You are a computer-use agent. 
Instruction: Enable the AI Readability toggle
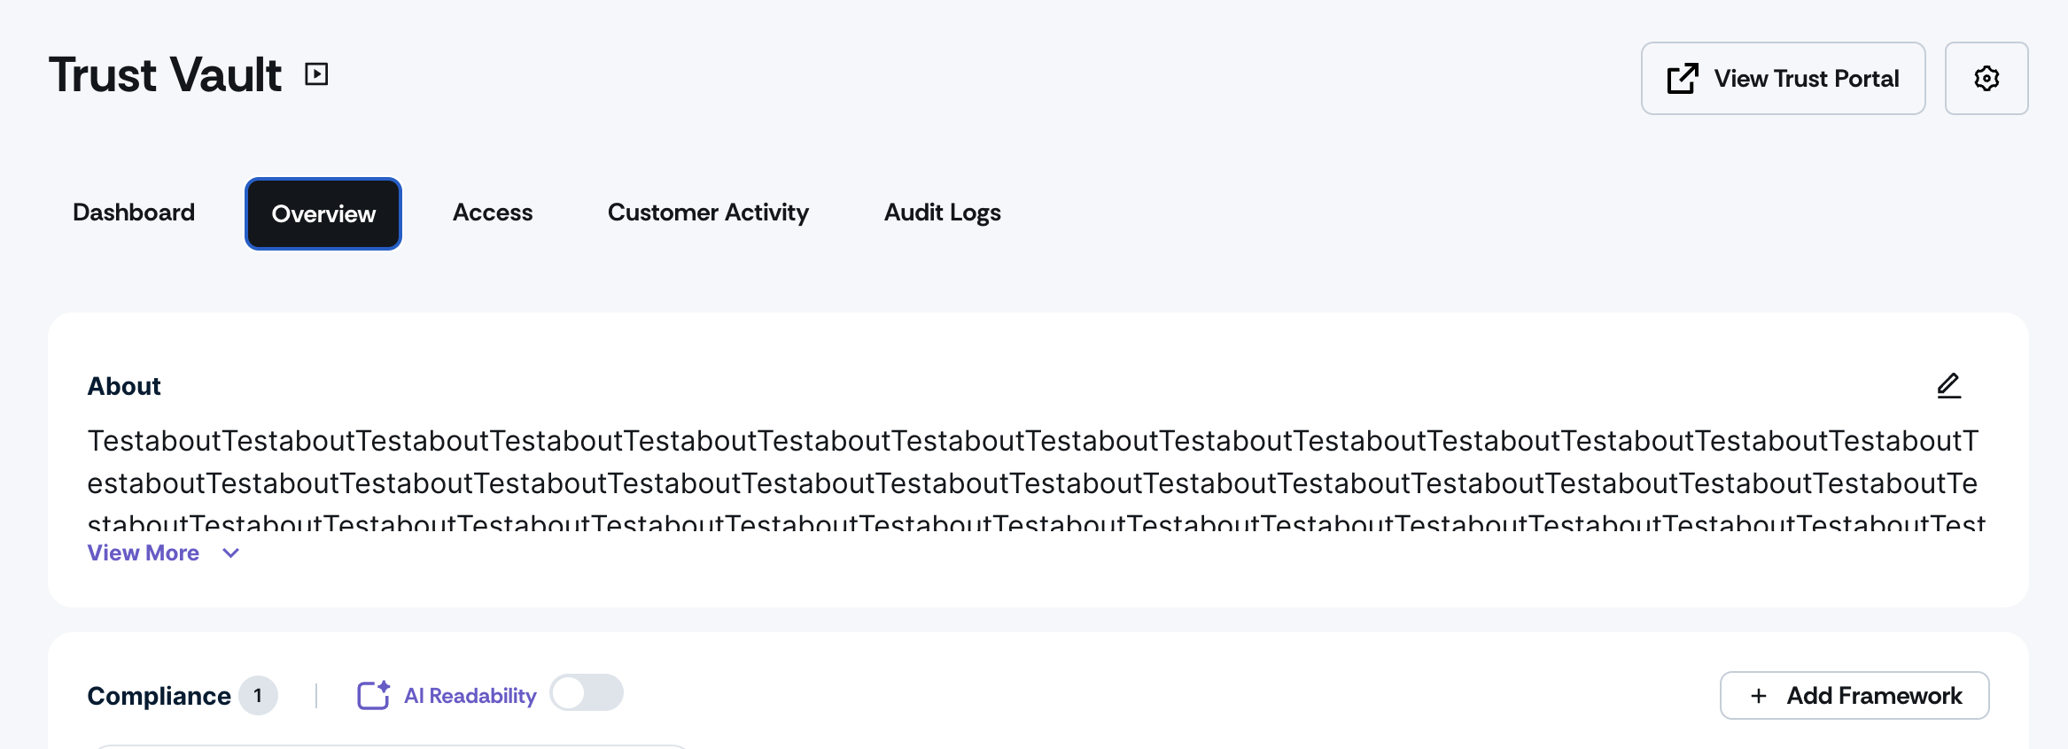coord(586,693)
